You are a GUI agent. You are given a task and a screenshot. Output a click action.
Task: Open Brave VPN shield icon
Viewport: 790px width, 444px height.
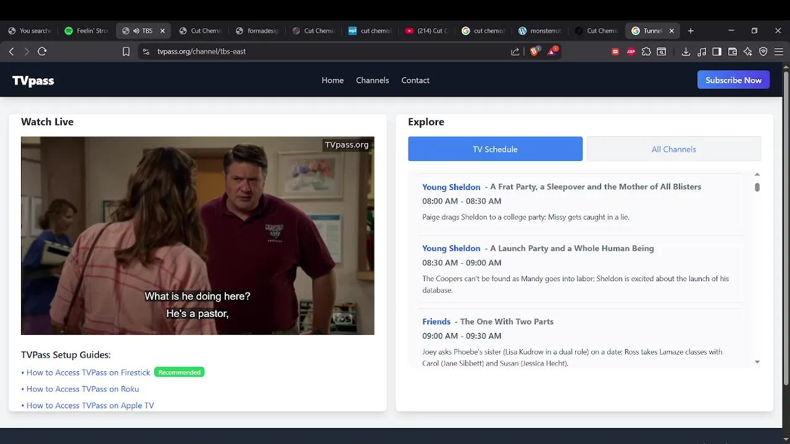(763, 52)
